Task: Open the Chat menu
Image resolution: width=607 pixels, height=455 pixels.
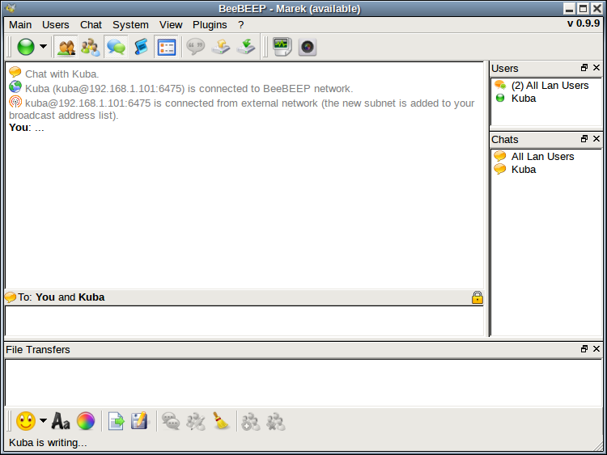Action: tap(91, 25)
